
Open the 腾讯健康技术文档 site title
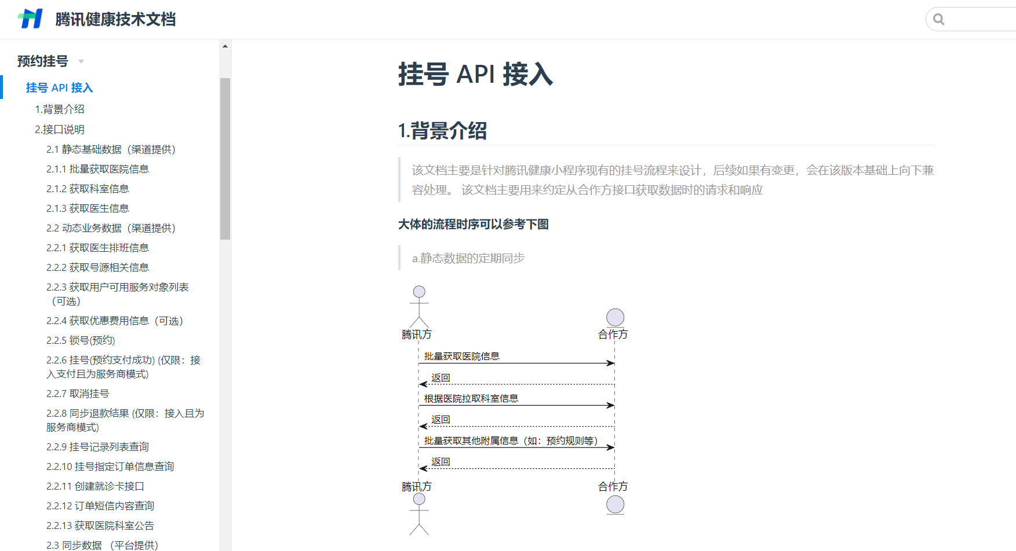[115, 19]
